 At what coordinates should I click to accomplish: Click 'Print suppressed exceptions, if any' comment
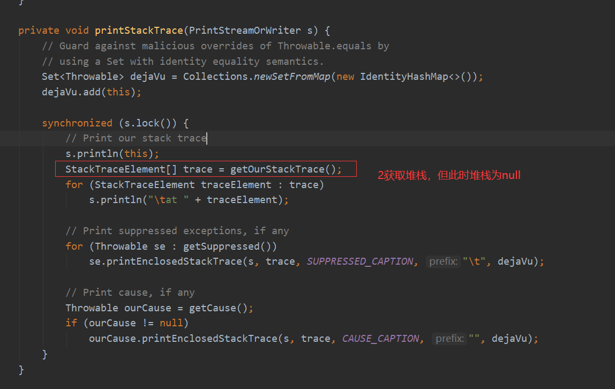177,231
